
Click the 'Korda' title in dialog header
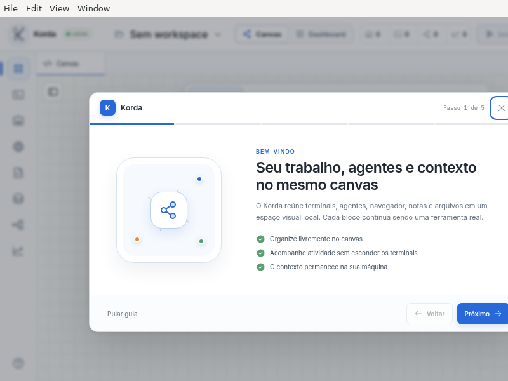pyautogui.click(x=131, y=108)
